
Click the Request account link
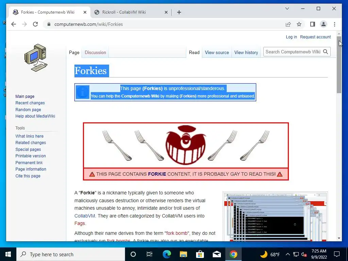(x=315, y=37)
